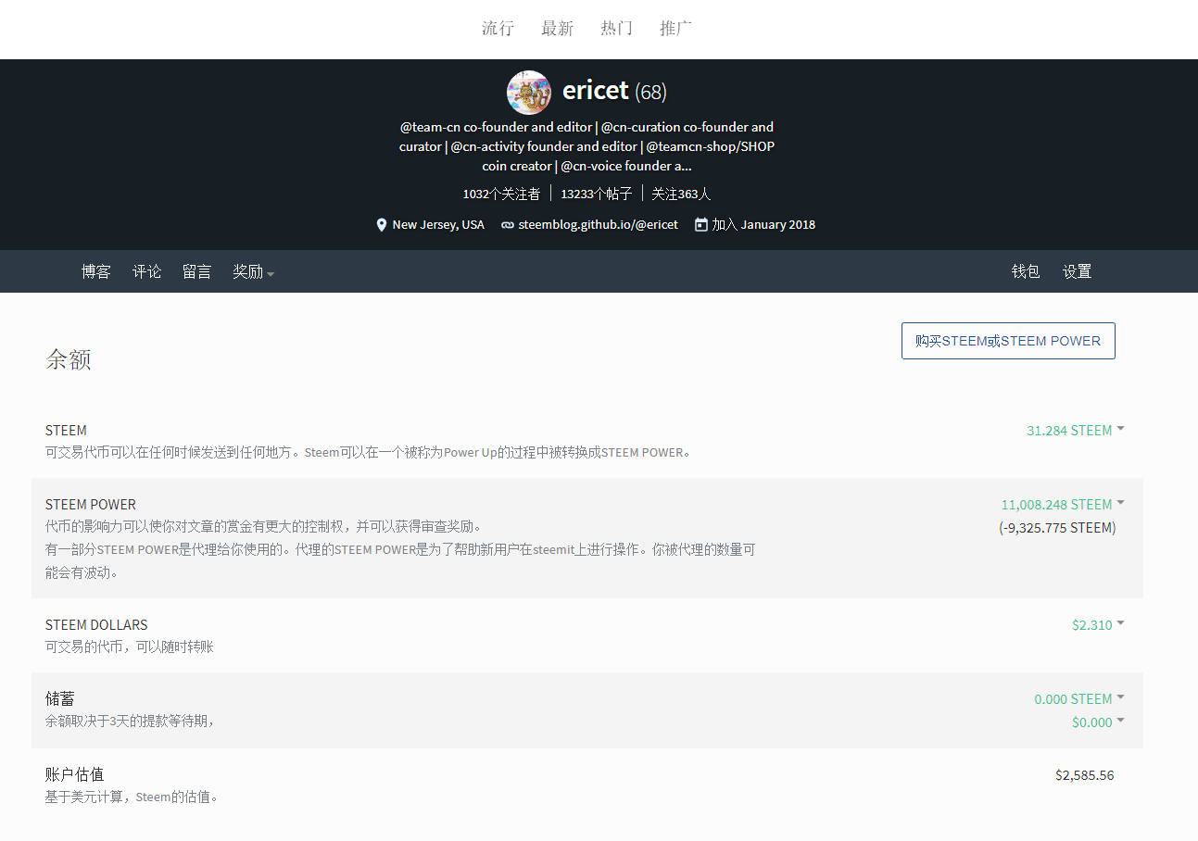Click the 储蓄 savings row label
Image resolution: width=1198 pixels, height=841 pixels.
[x=60, y=699]
